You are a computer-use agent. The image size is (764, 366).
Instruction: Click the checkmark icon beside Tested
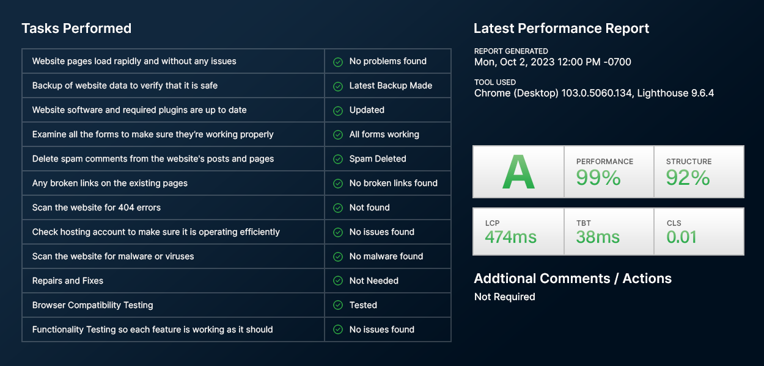(337, 306)
